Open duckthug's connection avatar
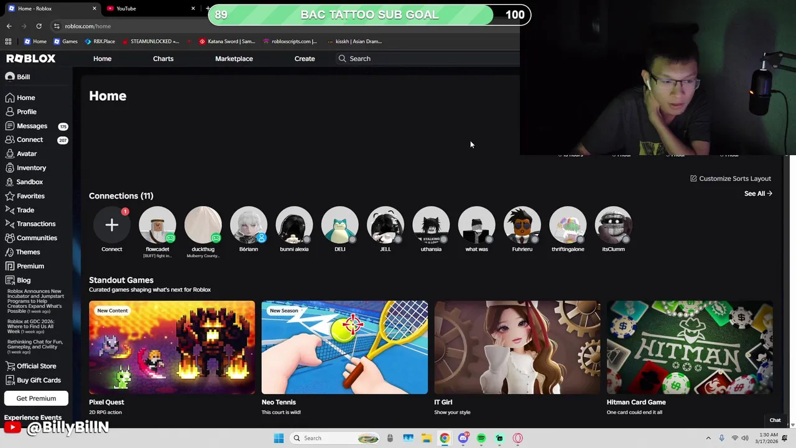 click(x=203, y=225)
